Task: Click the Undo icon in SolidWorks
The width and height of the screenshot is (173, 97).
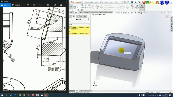Action: coord(139,2)
